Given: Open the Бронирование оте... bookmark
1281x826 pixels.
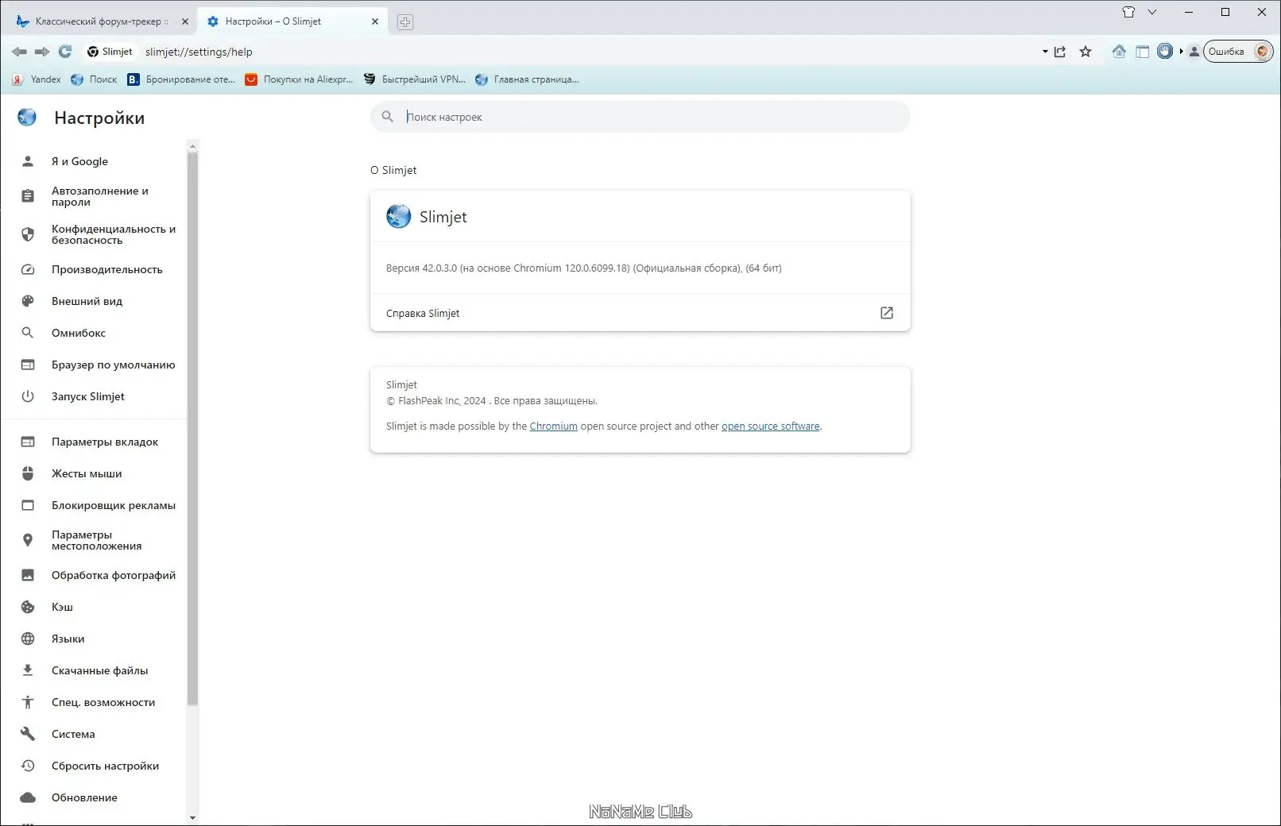Looking at the screenshot, I should (x=181, y=79).
